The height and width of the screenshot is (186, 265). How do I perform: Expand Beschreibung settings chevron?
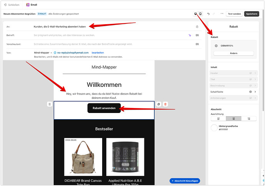[255, 86]
